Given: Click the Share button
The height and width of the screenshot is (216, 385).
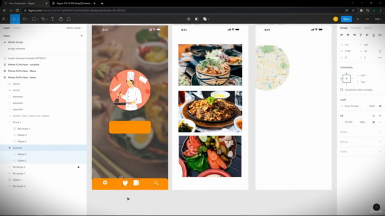Looking at the screenshot, I should click(346, 19).
